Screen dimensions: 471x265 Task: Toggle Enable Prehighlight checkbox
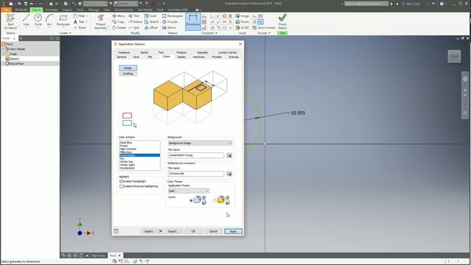(121, 182)
